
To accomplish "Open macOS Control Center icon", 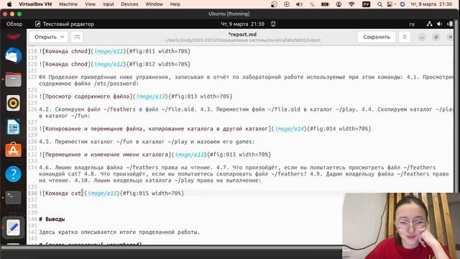I will click(x=390, y=4).
